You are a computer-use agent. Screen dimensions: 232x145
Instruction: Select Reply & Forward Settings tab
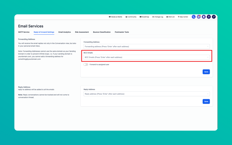pyautogui.click(x=44, y=32)
